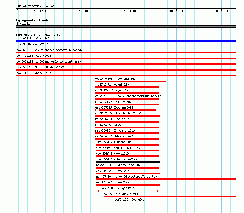This screenshot has width=244, height=213.
Task: Click the chr18:10330846..10331331 region label
Action: tap(36, 6)
